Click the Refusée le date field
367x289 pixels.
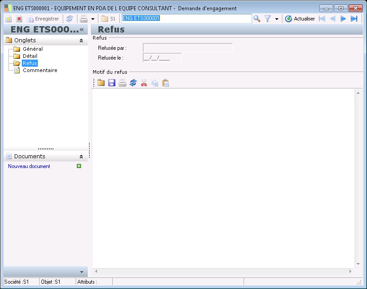162,58
